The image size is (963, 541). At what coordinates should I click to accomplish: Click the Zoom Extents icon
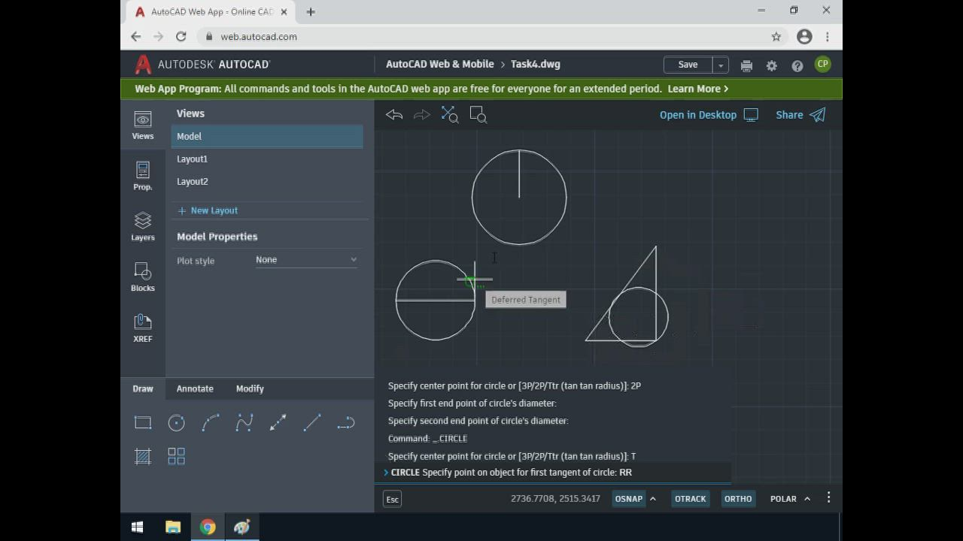[450, 115]
